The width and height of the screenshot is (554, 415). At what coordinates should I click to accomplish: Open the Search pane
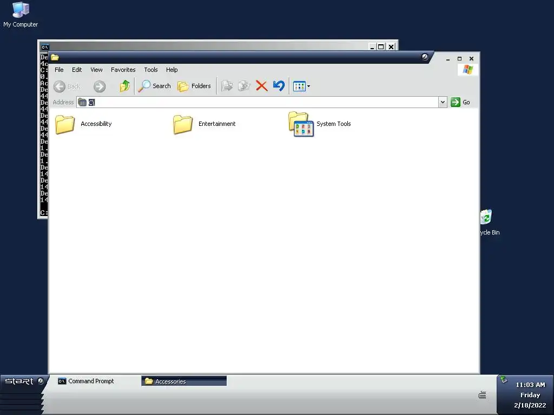[x=154, y=86]
